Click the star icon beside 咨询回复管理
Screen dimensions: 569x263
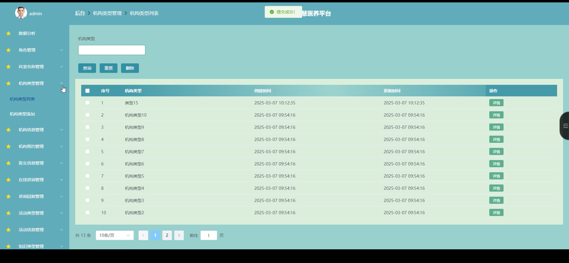(9, 196)
